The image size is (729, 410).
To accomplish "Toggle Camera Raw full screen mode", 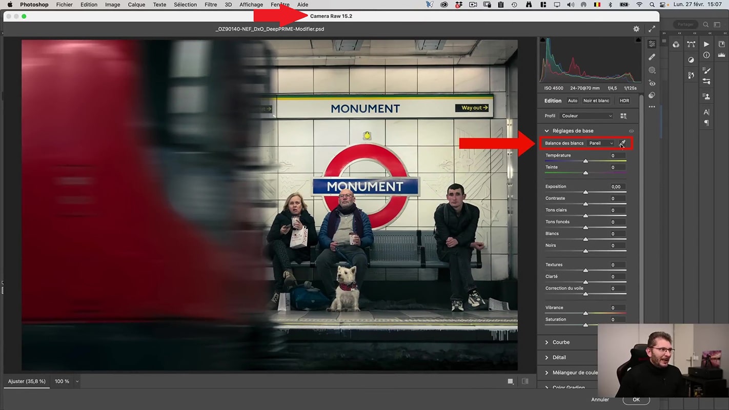I will click(652, 29).
